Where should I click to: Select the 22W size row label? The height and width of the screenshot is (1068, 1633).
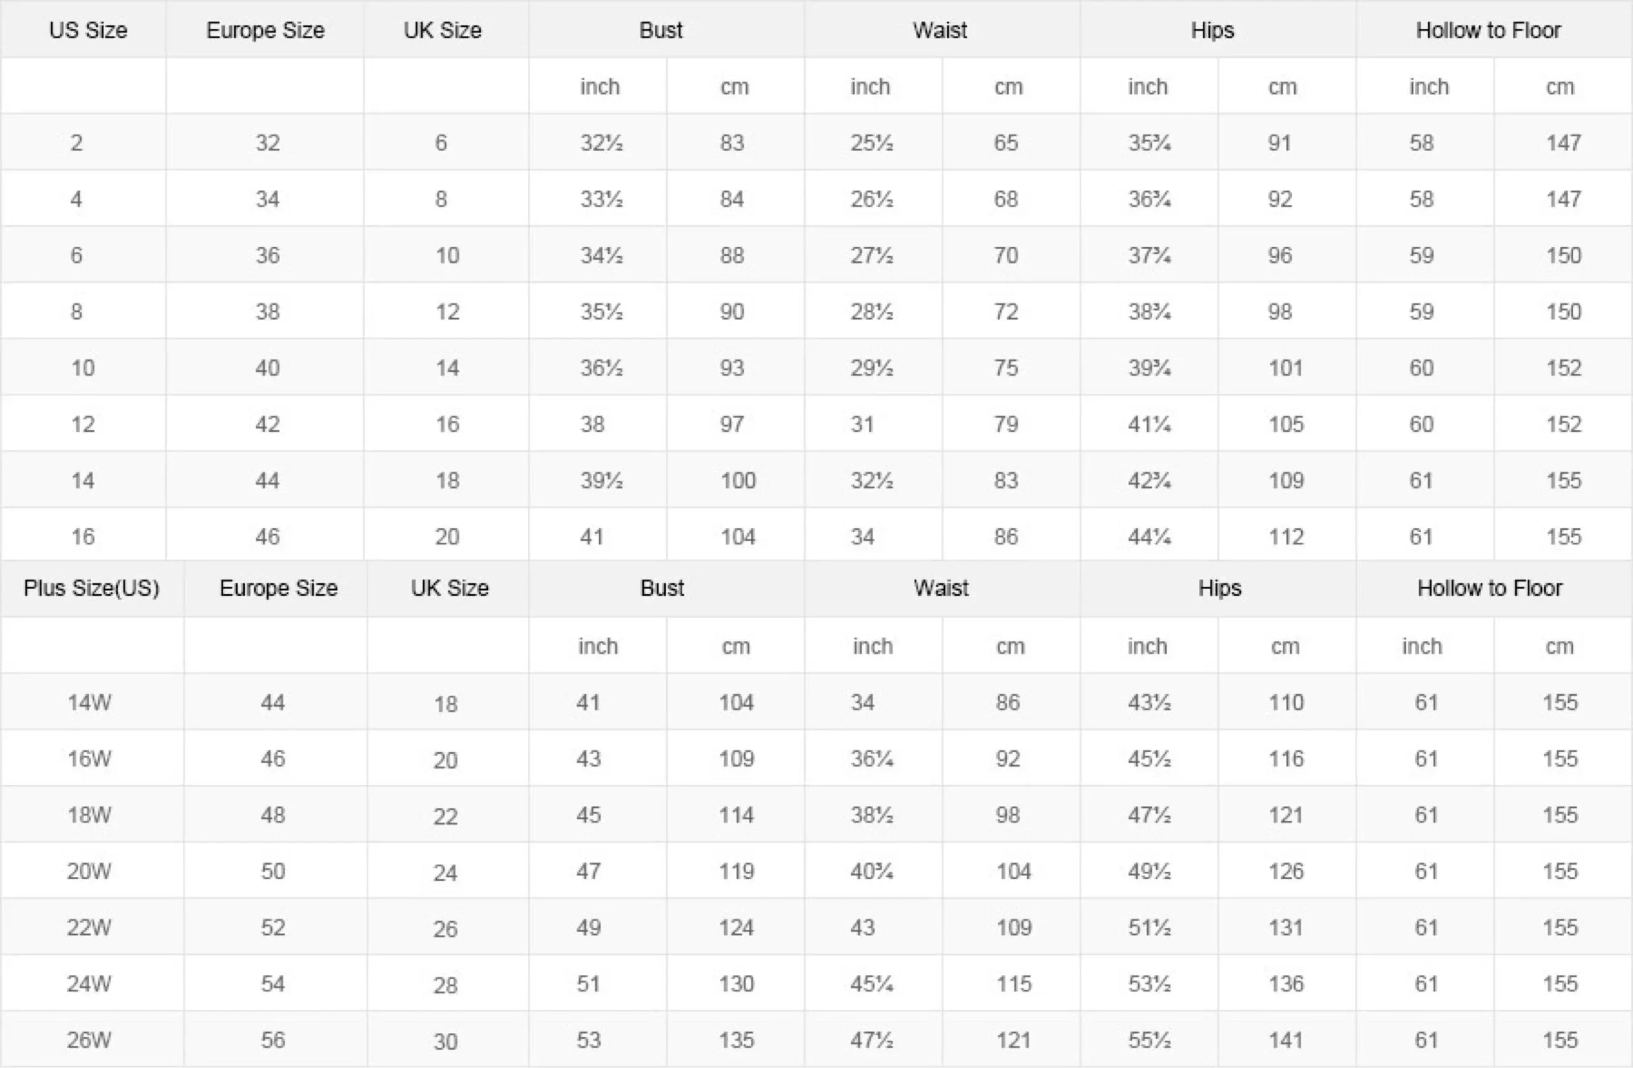[89, 927]
